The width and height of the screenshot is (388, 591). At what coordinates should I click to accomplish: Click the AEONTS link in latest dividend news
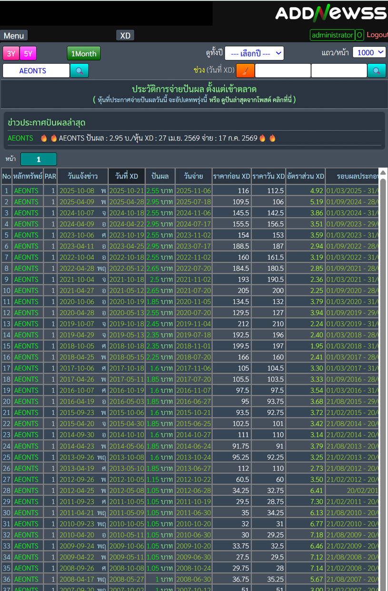coord(20,138)
